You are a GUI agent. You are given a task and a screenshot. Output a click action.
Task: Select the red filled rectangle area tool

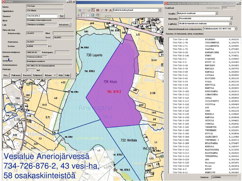(98, 10)
